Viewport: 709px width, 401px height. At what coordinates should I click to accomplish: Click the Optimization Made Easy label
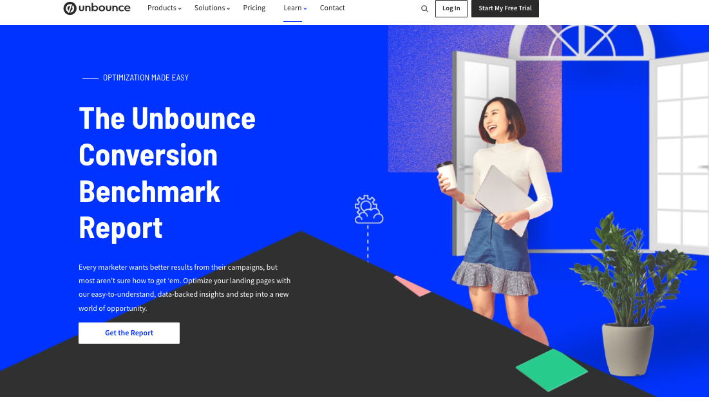(146, 78)
